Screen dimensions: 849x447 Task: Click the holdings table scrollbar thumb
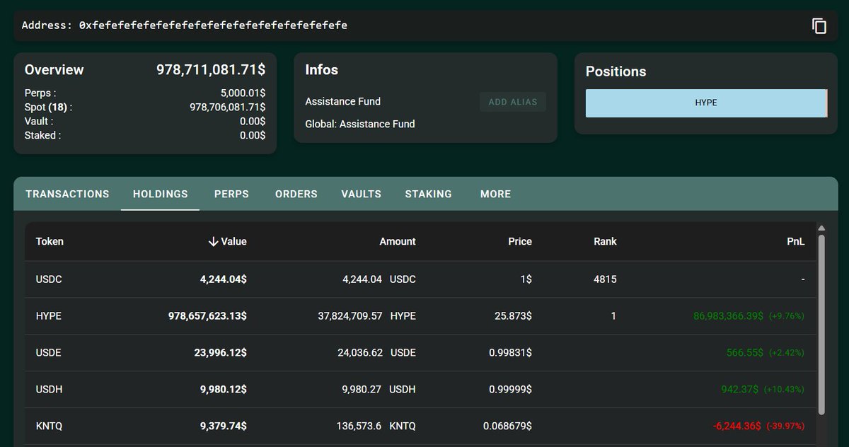pyautogui.click(x=821, y=325)
